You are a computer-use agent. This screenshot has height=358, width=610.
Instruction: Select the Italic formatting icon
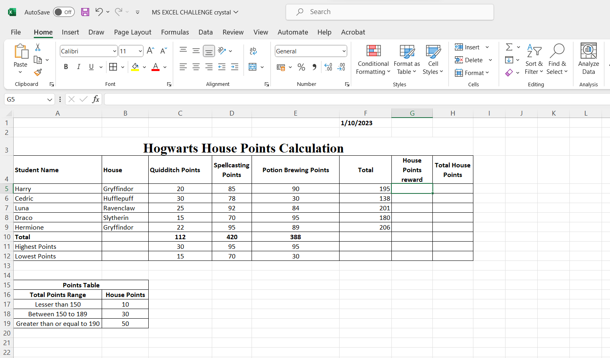[78, 67]
